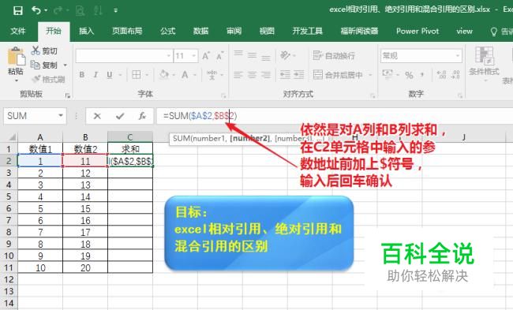Click the Decrease Indent icon
The image size is (513, 310).
285,75
